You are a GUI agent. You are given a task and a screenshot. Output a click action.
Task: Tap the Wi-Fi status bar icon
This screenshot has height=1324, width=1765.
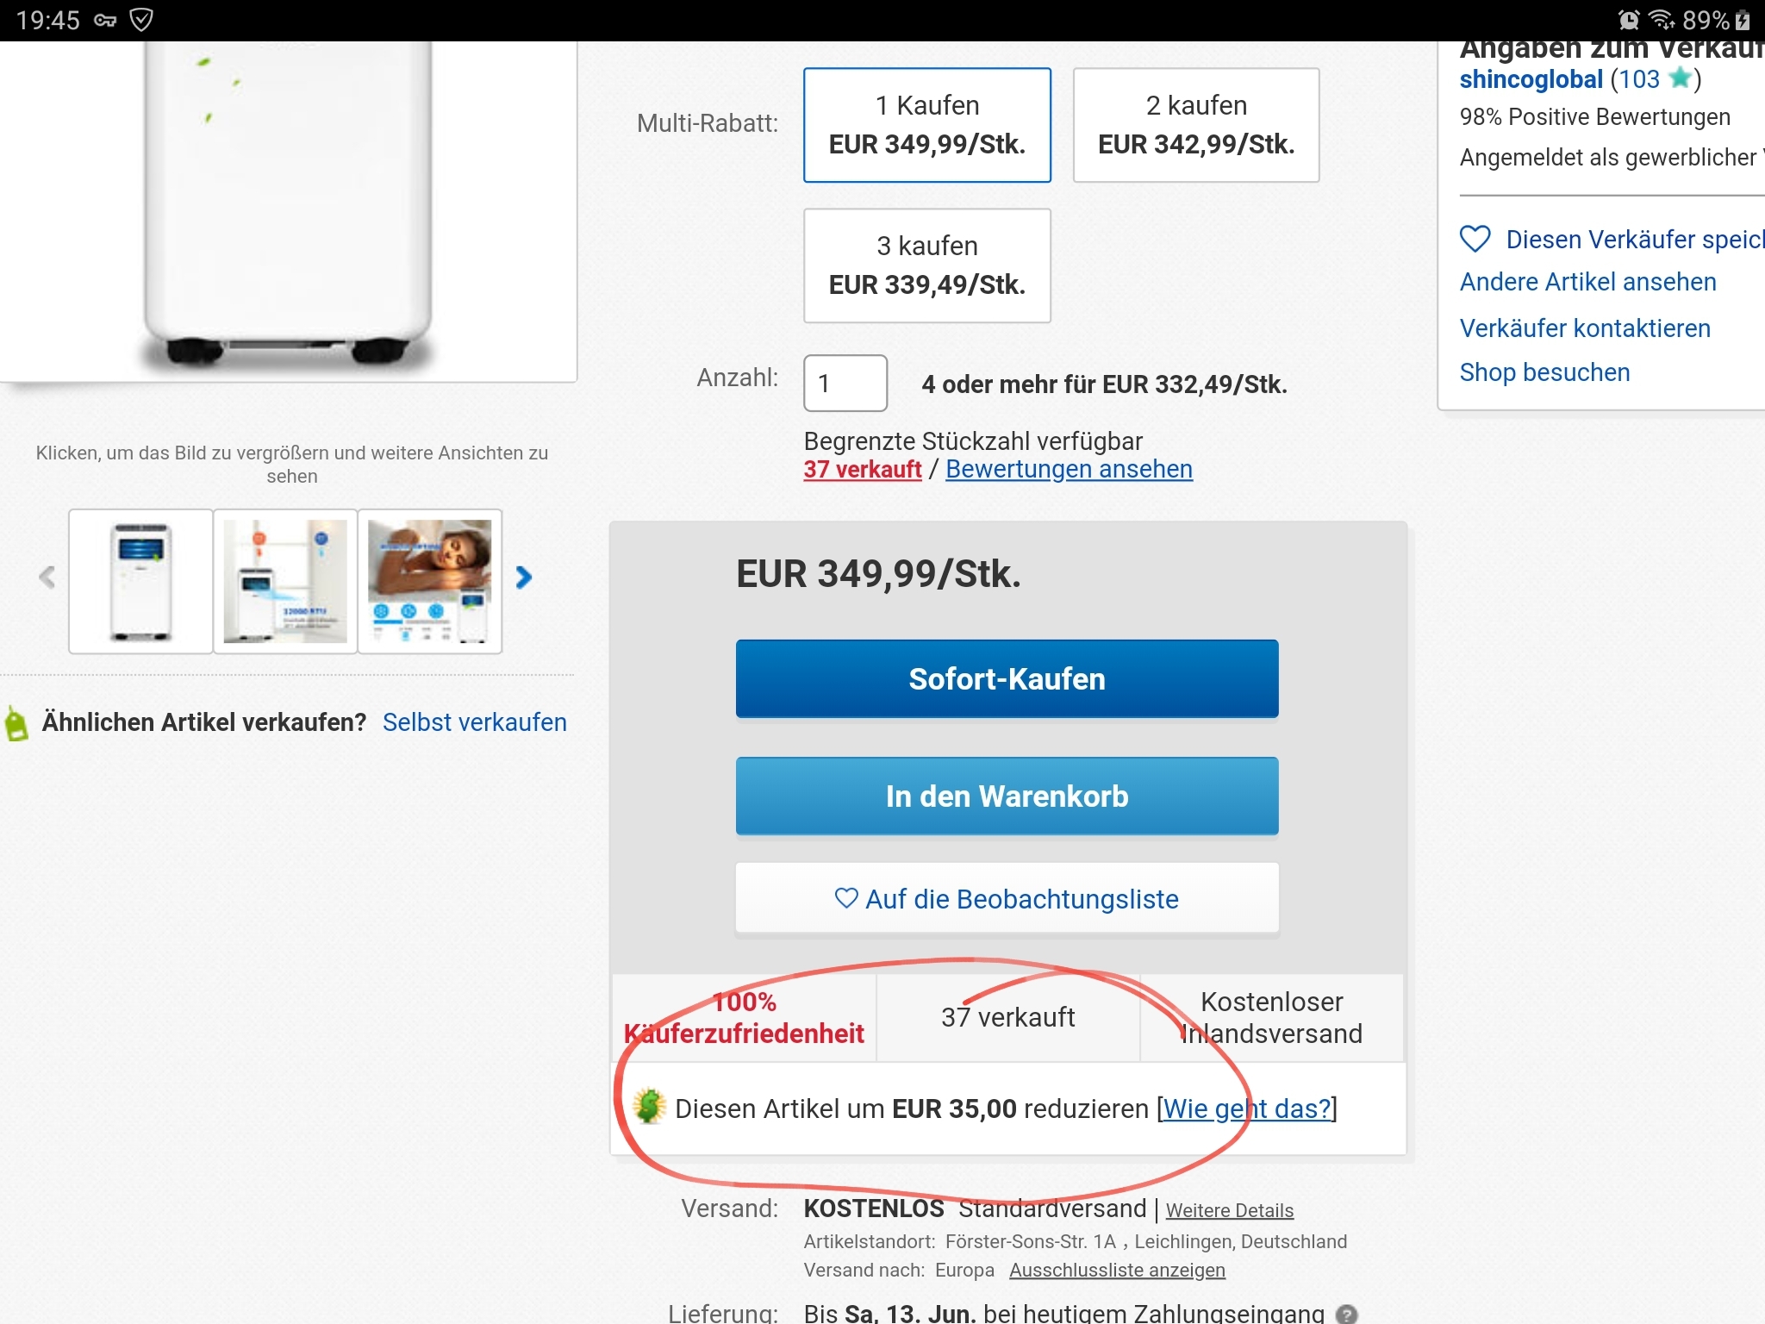click(1661, 19)
